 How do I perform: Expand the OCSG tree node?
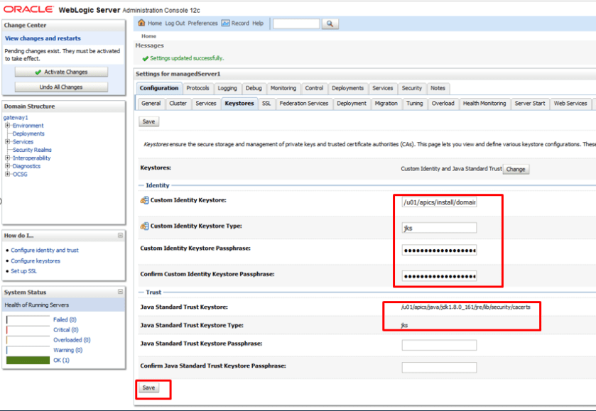(7, 174)
